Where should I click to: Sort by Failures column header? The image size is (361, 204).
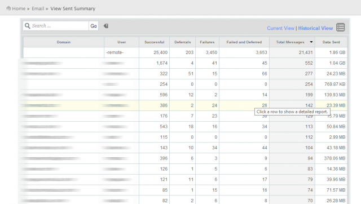[207, 42]
